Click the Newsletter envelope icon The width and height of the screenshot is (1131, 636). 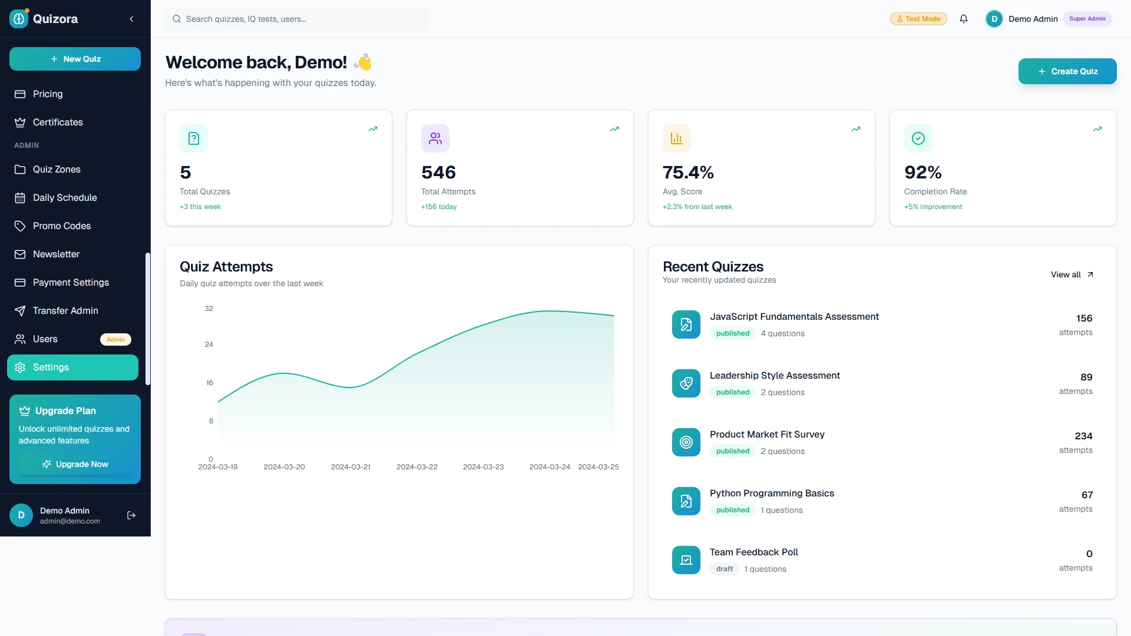pos(20,254)
